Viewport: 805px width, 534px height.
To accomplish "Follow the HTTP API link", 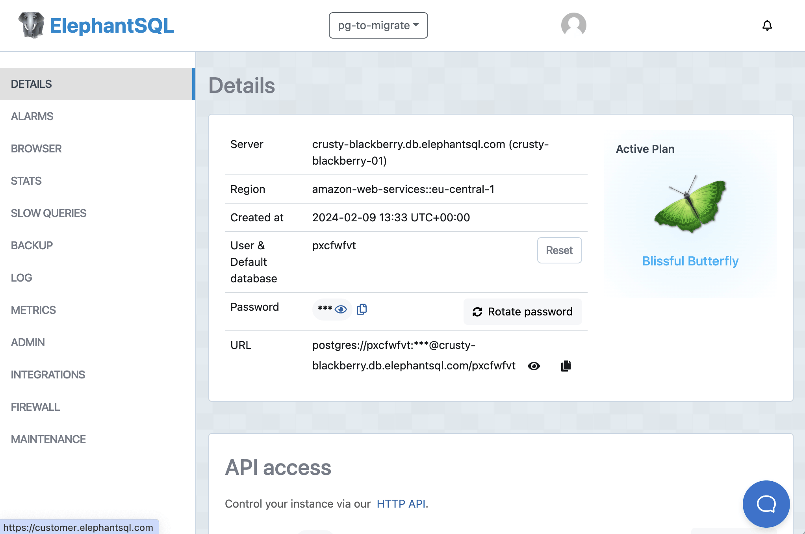I will pos(401,504).
